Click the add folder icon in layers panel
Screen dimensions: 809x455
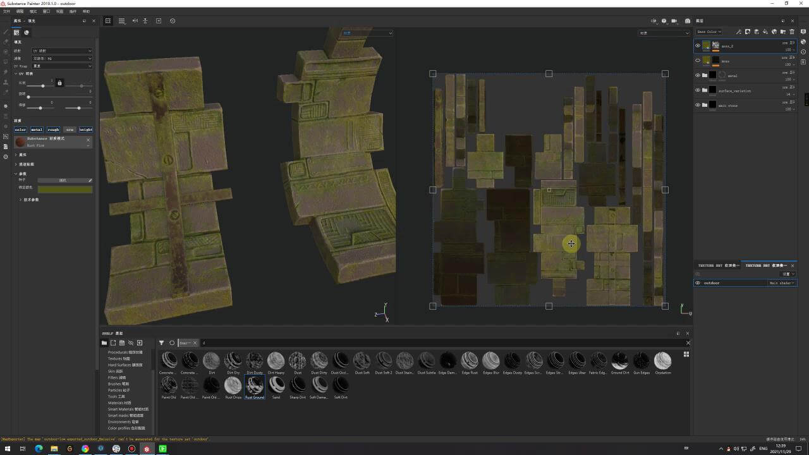point(783,32)
